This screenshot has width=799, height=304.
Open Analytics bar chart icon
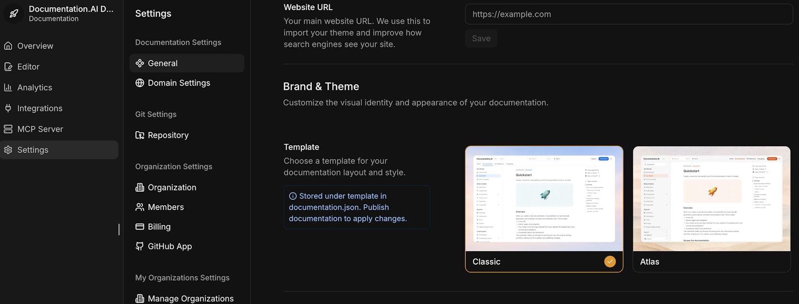coord(8,88)
